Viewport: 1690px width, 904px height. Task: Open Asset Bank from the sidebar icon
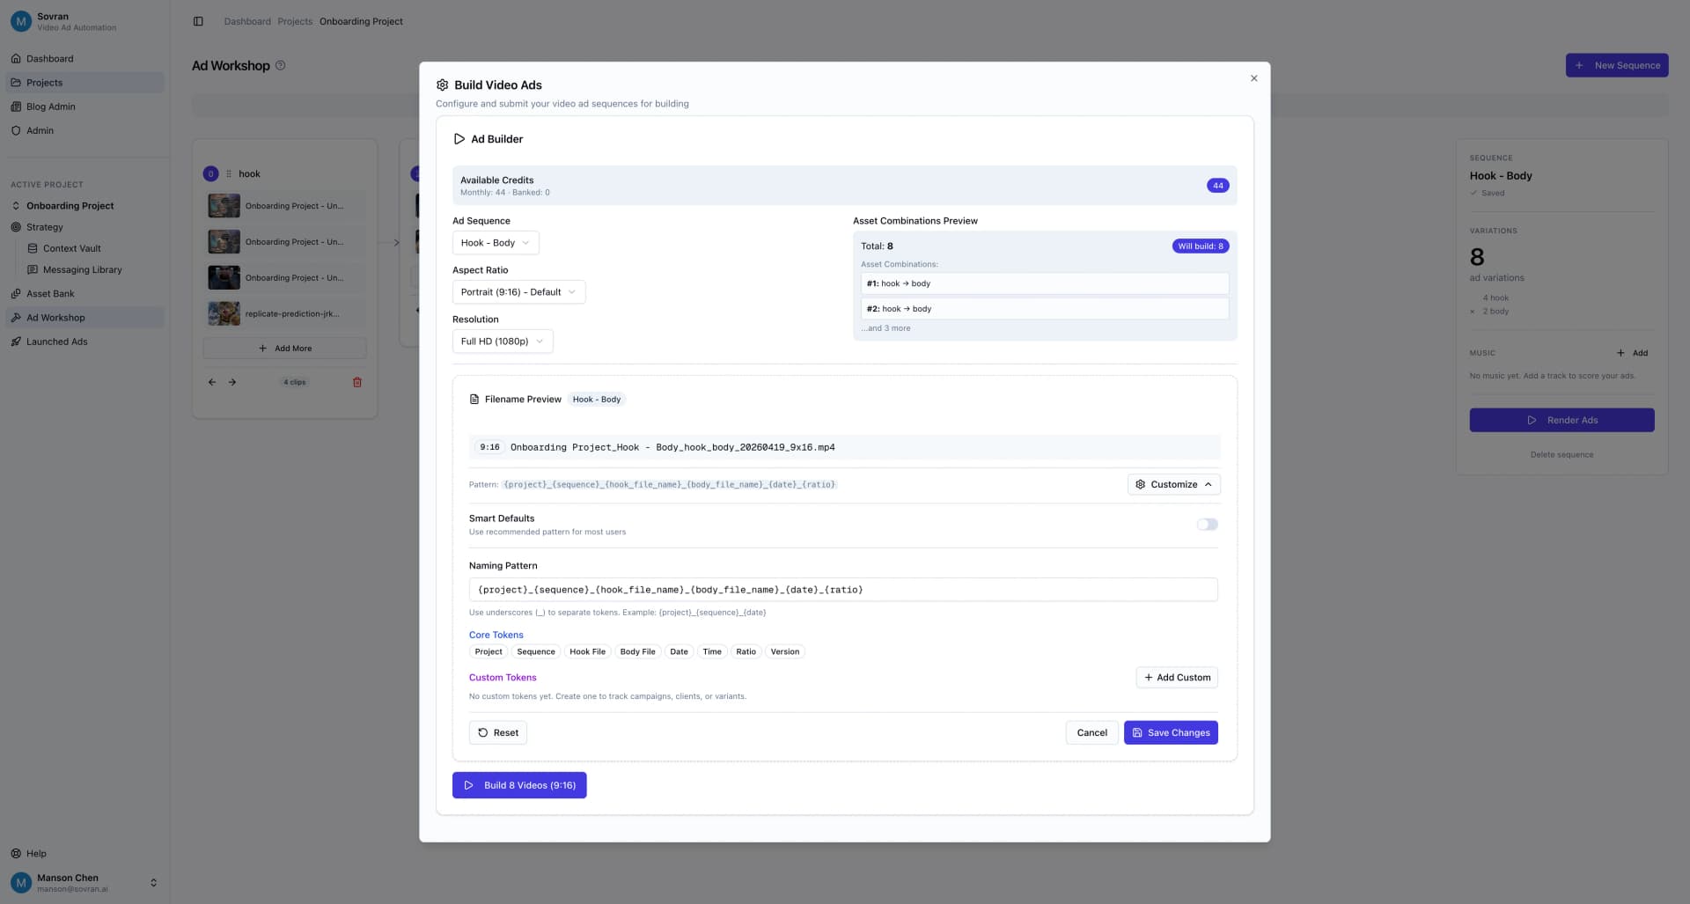(x=16, y=293)
